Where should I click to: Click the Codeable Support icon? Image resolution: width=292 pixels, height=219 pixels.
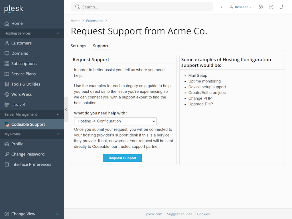pyautogui.click(x=7, y=124)
